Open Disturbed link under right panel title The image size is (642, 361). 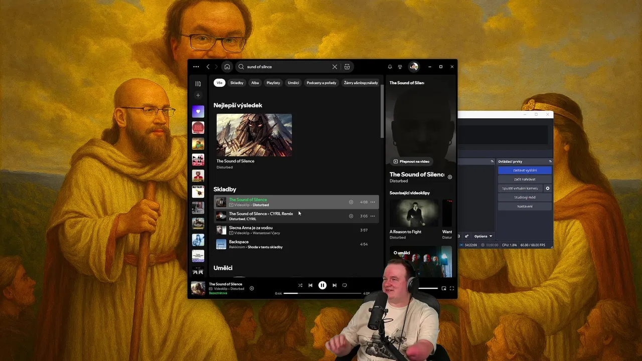399,181
